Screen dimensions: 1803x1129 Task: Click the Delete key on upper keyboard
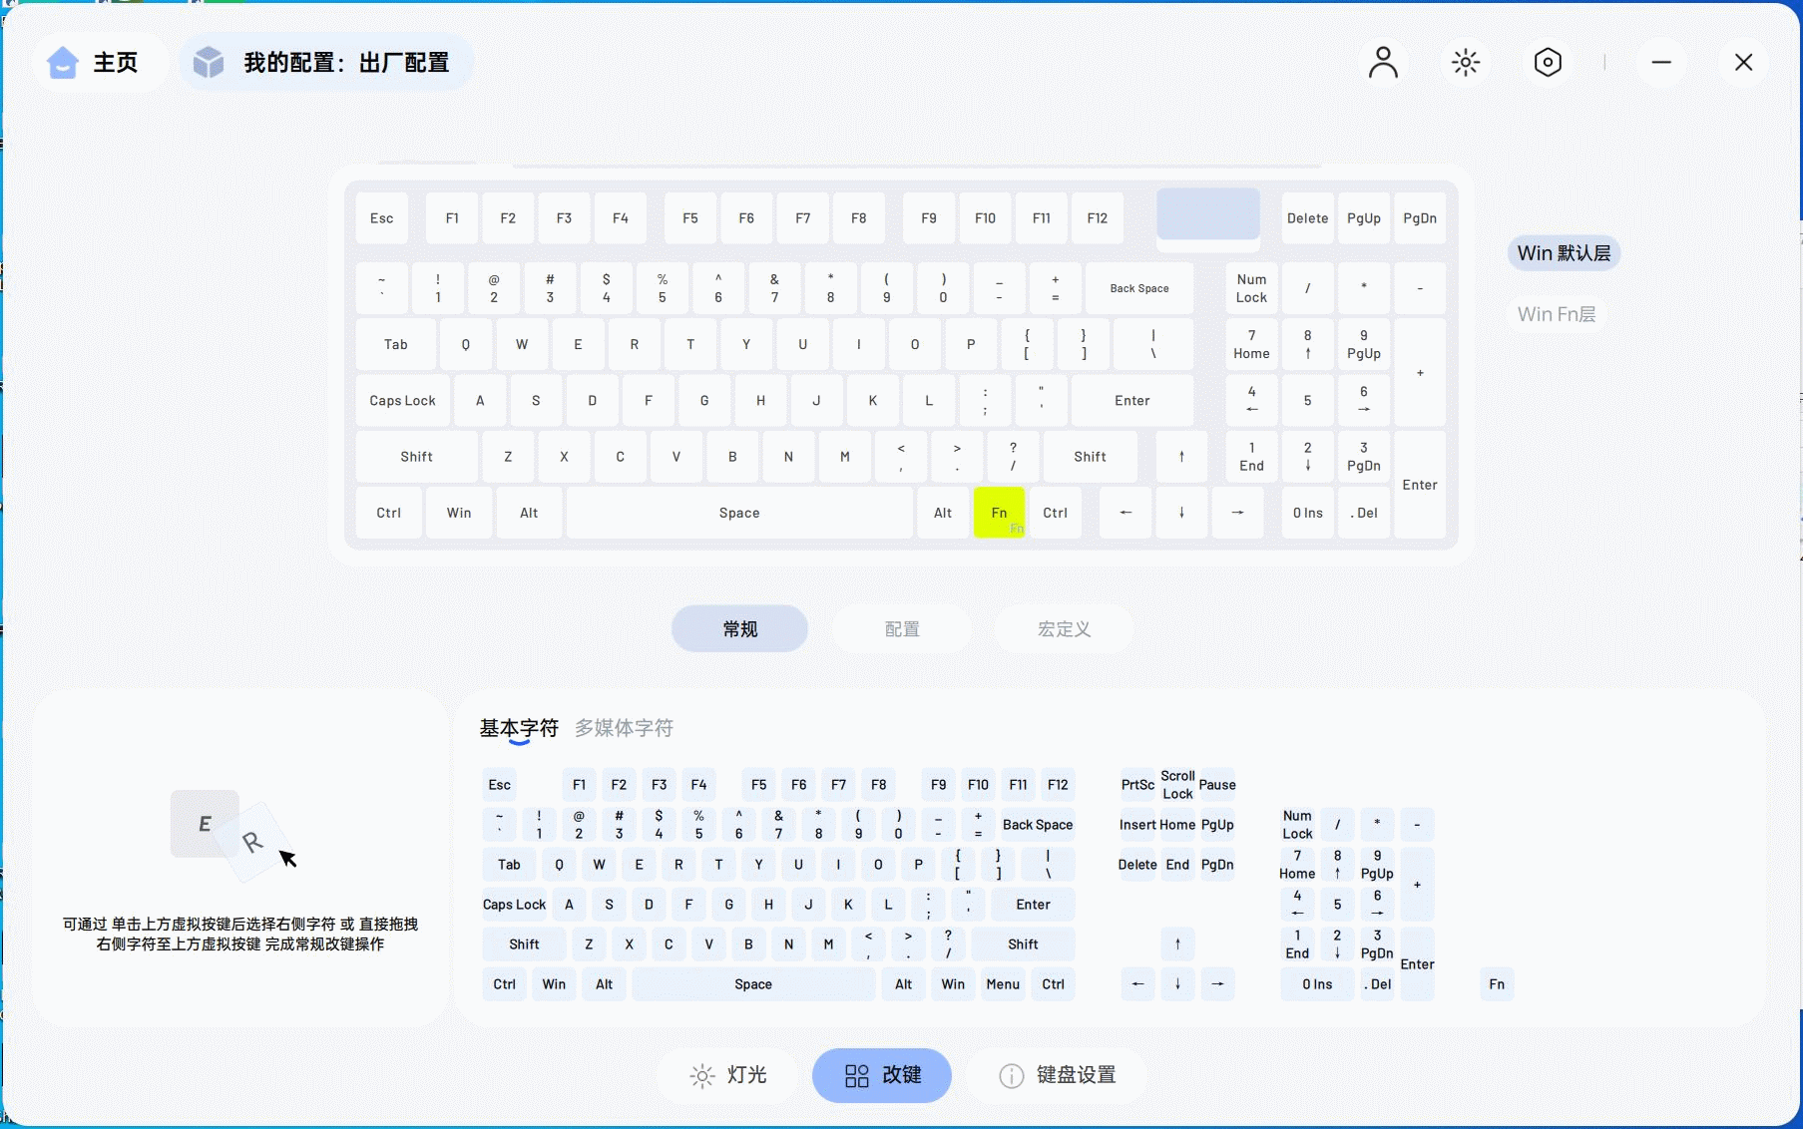point(1307,218)
